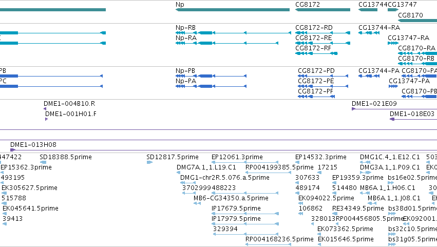
Task: Click the SD18388.5prime EST marker
Action: (x=43, y=162)
